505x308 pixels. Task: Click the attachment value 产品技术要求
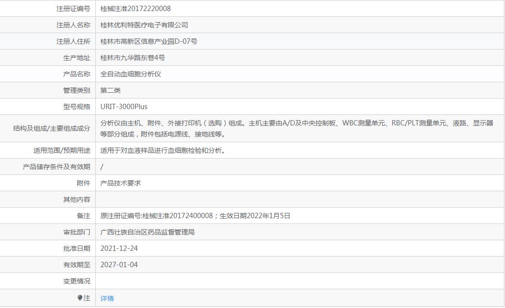[120, 183]
